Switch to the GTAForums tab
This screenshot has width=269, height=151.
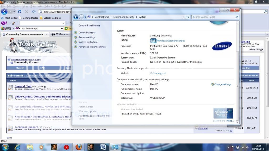point(61,34)
